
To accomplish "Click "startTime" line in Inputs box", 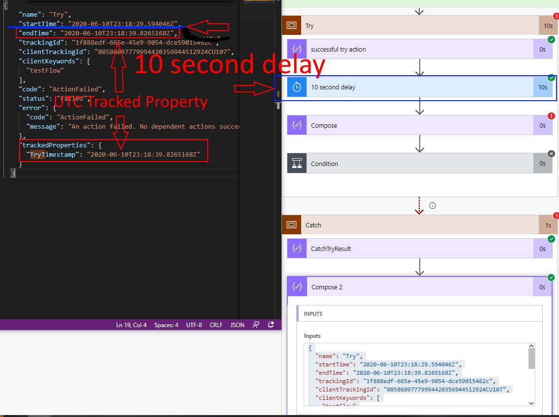I will click(x=389, y=364).
